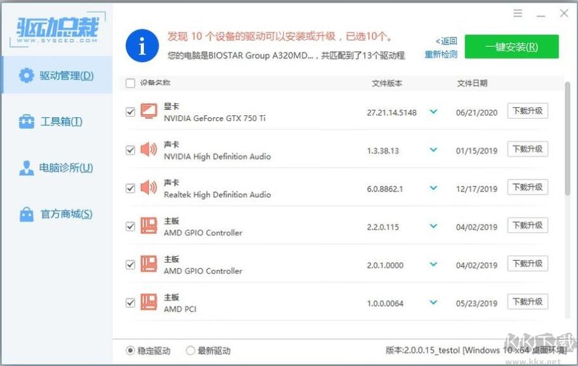Toggle the select-all checkbox beside 设备名称
Viewport: 578px width, 366px height.
130,83
